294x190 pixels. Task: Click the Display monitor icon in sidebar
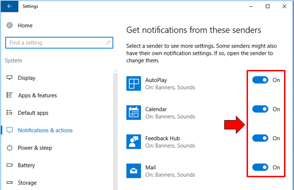point(9,78)
